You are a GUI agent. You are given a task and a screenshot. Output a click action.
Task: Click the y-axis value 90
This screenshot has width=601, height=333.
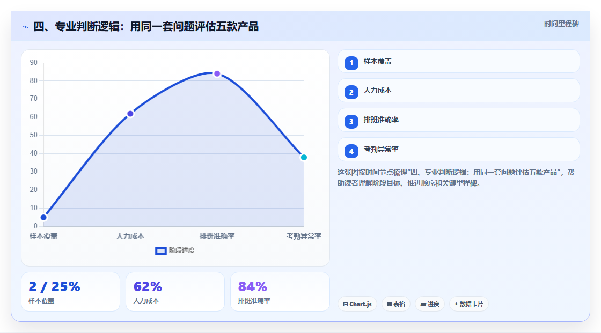tap(34, 62)
